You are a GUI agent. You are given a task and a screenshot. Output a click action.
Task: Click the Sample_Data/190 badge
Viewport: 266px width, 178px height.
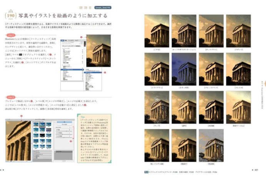pyautogui.click(x=103, y=8)
